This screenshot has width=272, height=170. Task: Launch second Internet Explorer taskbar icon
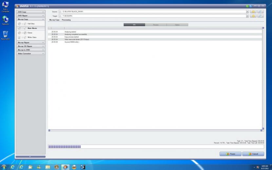(21, 167)
